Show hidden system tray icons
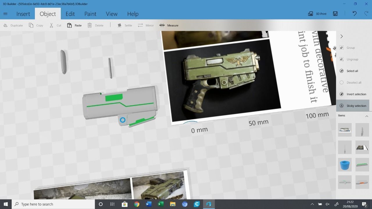This screenshot has height=209, width=372. 312,204
